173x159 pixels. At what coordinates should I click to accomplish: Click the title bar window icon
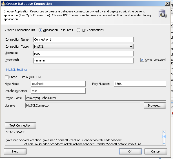pos(3,4)
